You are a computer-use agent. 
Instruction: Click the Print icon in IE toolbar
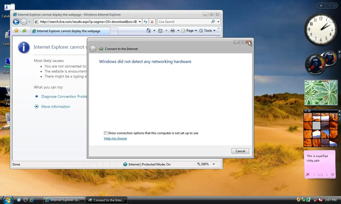click(x=173, y=31)
